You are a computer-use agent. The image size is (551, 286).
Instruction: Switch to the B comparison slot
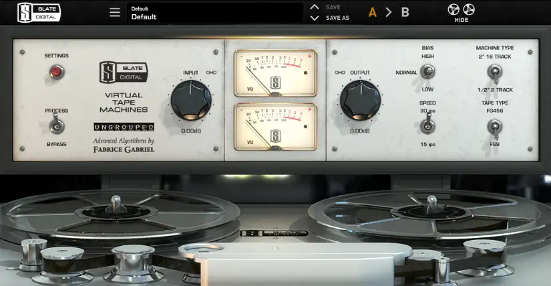(405, 13)
